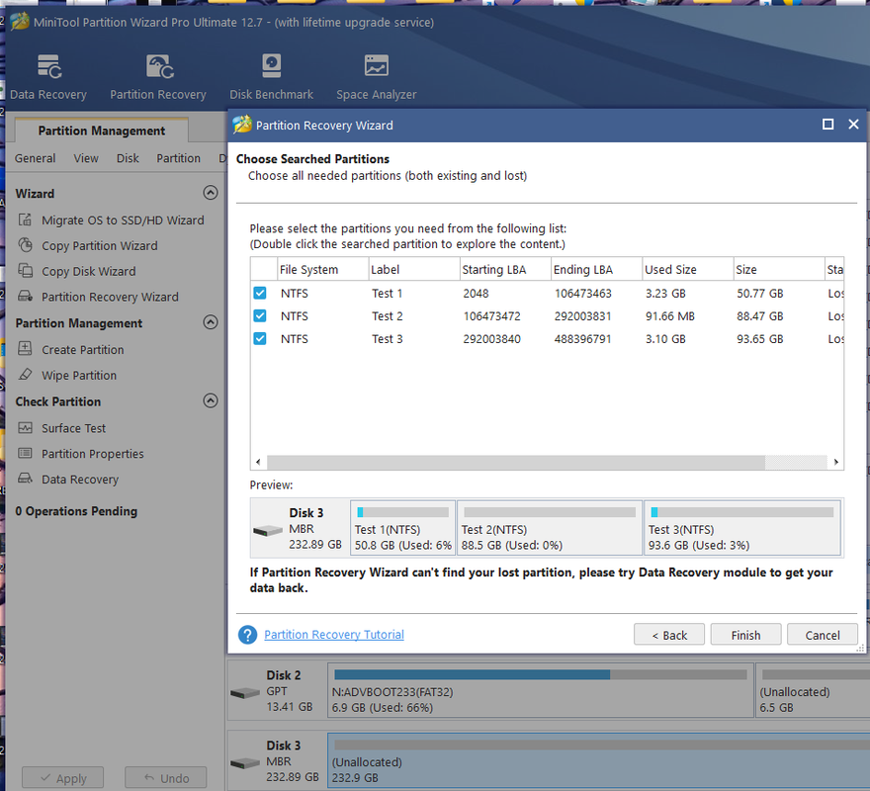The height and width of the screenshot is (791, 870).
Task: Open the Space Analyzer tool
Action: (x=377, y=77)
